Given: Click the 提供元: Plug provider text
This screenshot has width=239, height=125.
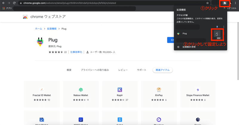Looking at the screenshot, I should 55,46.
